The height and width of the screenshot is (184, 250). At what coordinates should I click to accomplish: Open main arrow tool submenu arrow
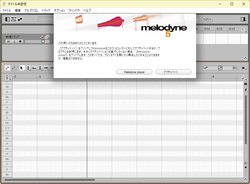24,70
